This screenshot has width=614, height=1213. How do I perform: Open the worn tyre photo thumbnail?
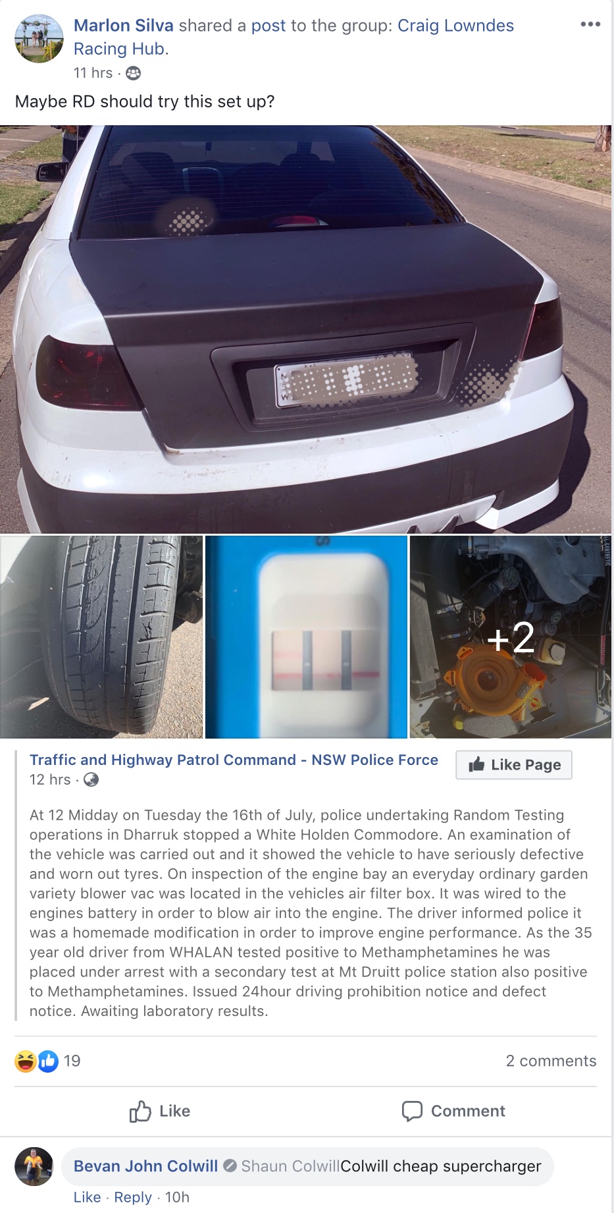click(101, 637)
